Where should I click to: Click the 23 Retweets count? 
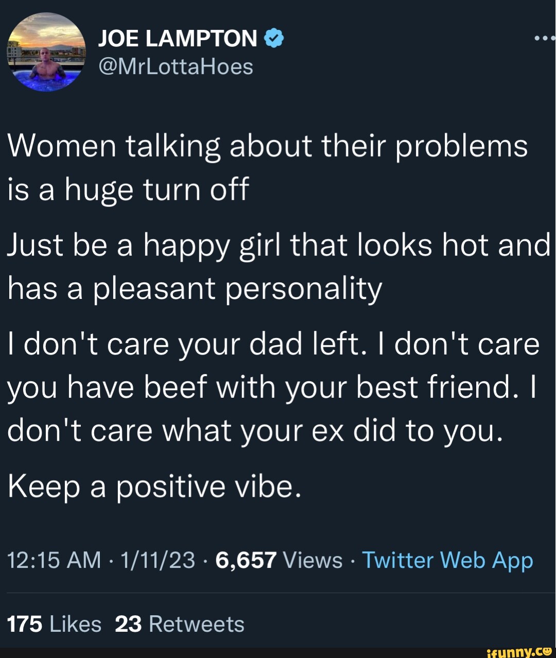click(x=129, y=623)
